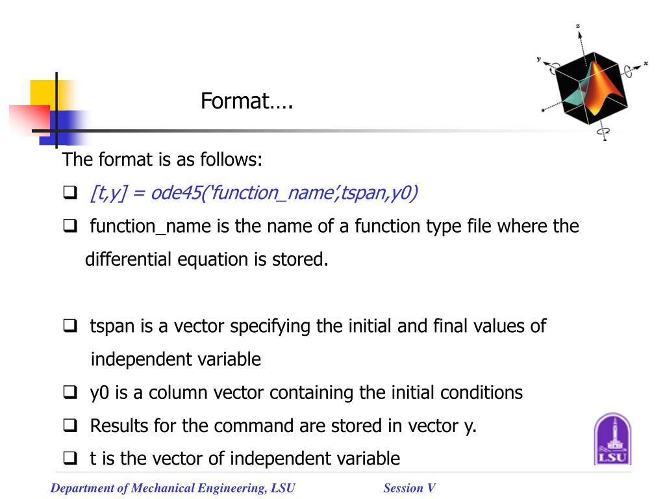This screenshot has height=499, width=665.
Task: Click the x-axis arrow on MATLAB logo
Action: (638, 67)
